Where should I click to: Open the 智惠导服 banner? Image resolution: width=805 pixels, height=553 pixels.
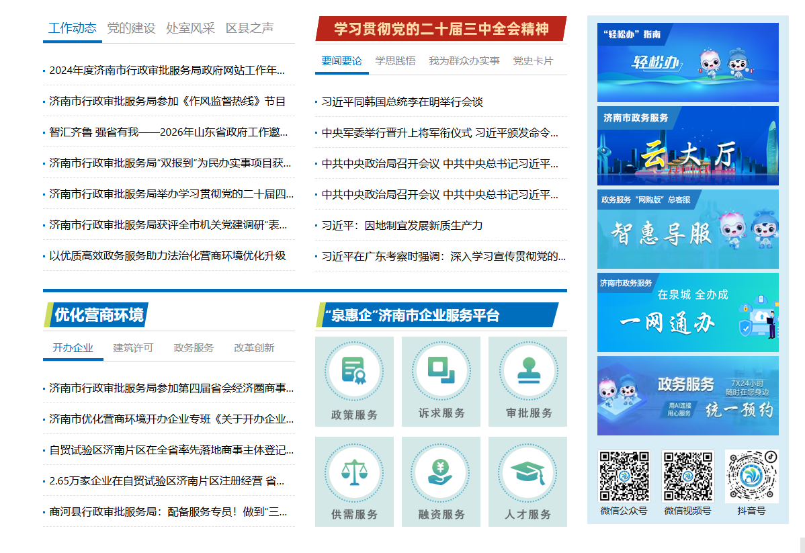[687, 229]
